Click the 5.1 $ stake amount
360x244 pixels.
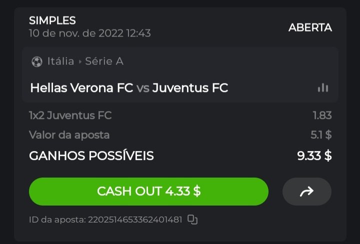click(321, 135)
